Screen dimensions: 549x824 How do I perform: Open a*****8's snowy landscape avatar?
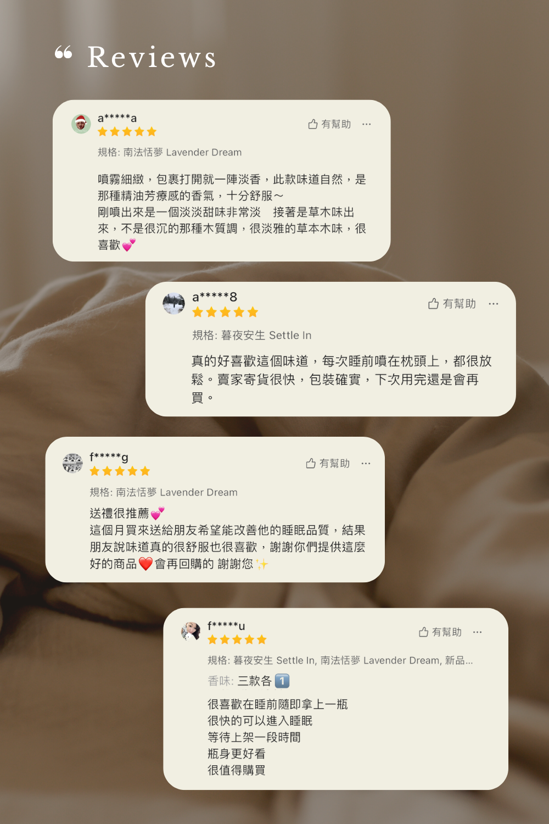click(x=174, y=303)
